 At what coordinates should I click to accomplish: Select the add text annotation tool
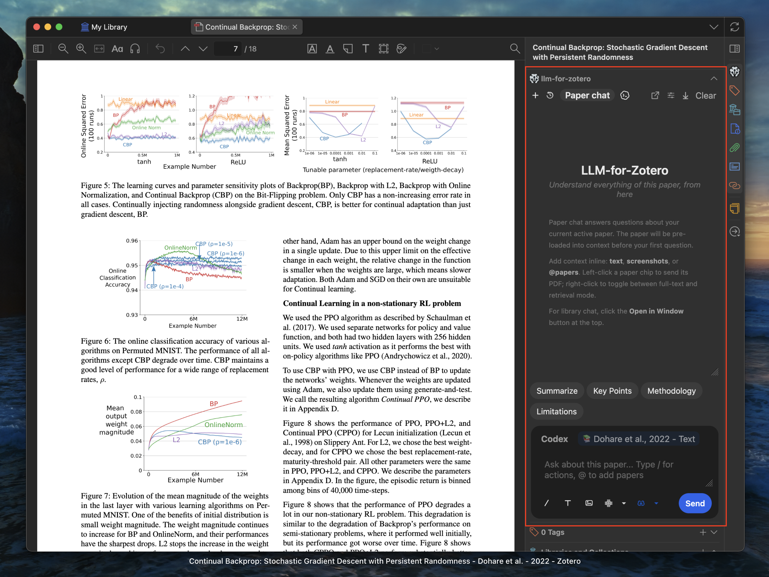pos(366,49)
